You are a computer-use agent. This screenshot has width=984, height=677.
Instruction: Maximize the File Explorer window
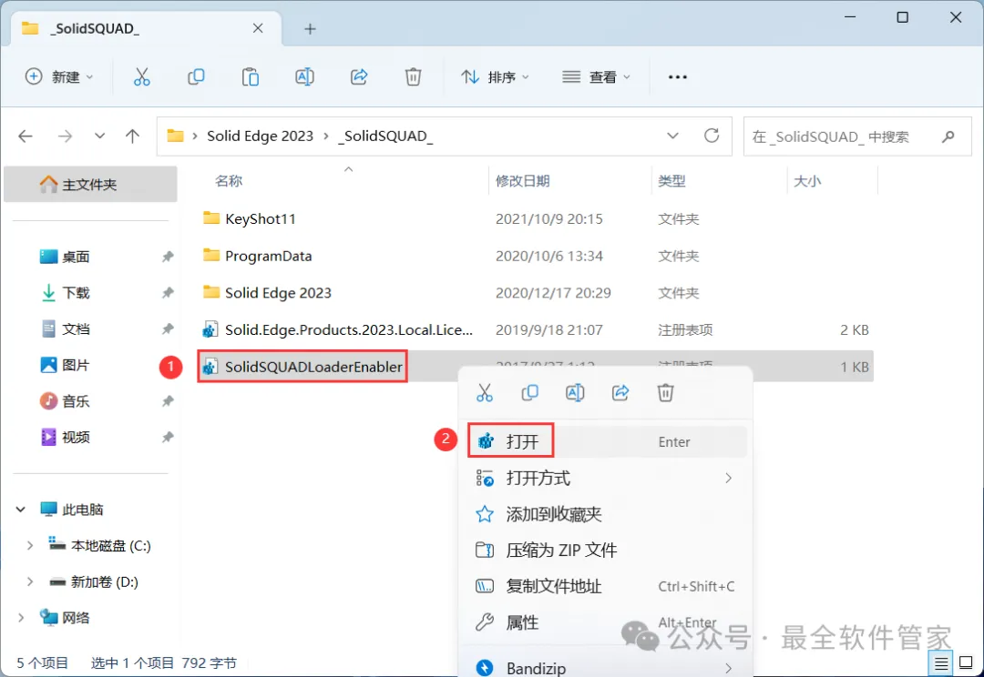(902, 17)
